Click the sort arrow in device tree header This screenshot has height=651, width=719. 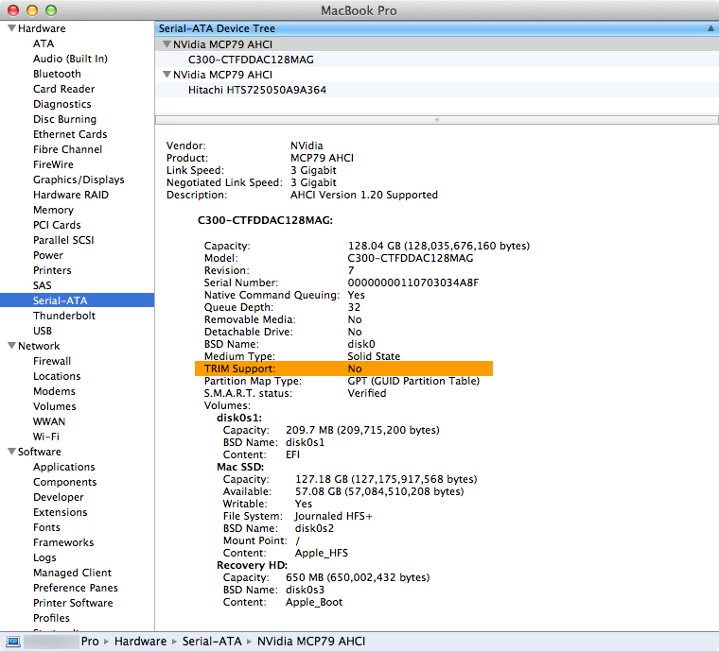pos(710,28)
